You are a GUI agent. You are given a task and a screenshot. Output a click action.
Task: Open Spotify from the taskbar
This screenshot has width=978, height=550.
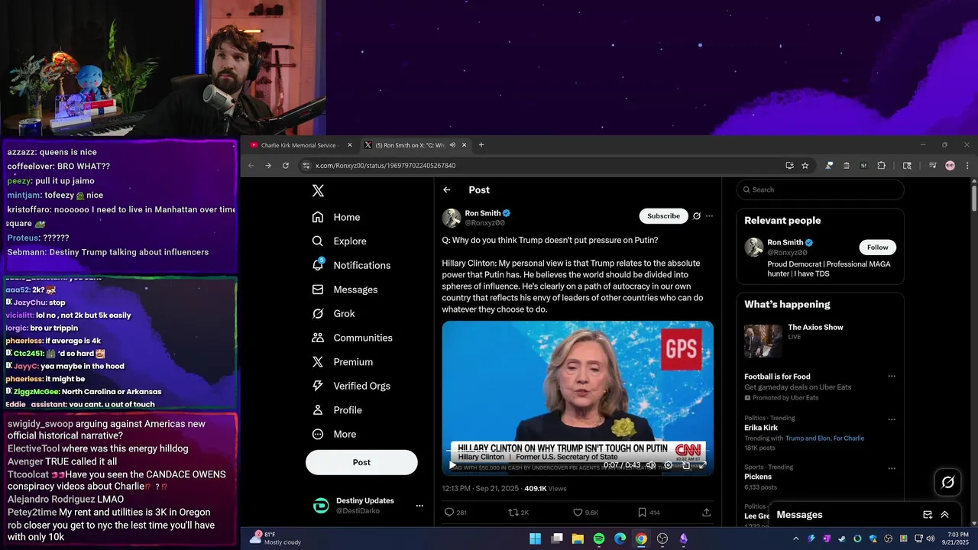point(599,539)
